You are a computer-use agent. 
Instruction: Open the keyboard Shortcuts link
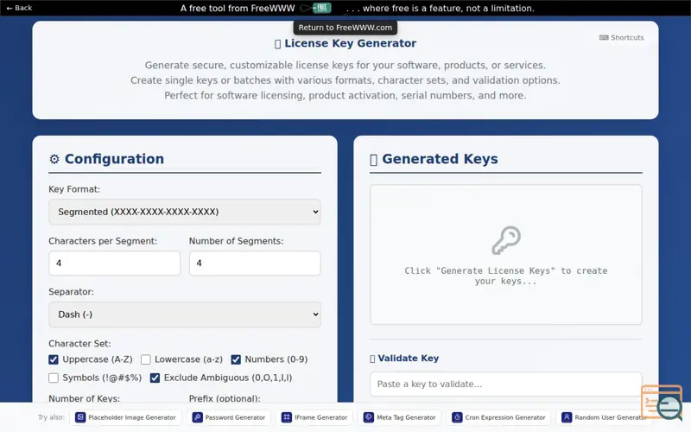pos(621,37)
